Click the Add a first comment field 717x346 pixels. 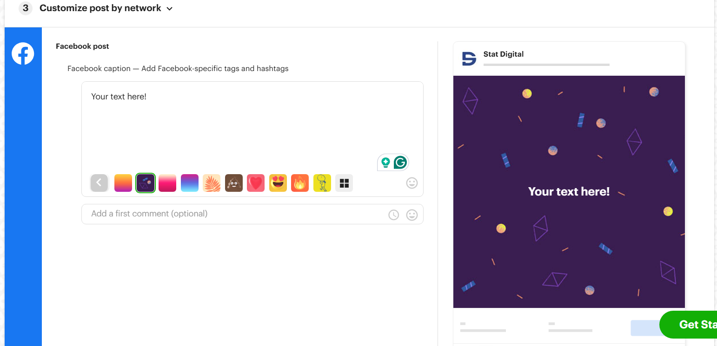coord(252,214)
